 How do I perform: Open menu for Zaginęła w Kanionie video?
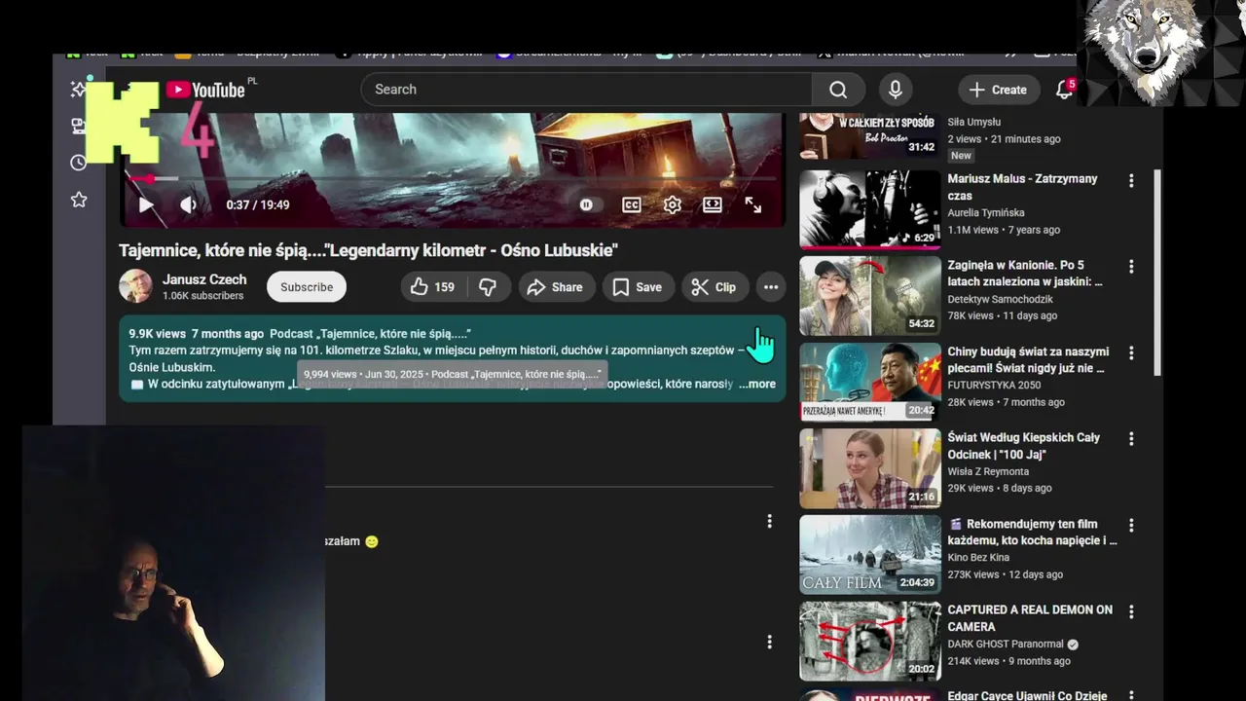(x=1131, y=267)
